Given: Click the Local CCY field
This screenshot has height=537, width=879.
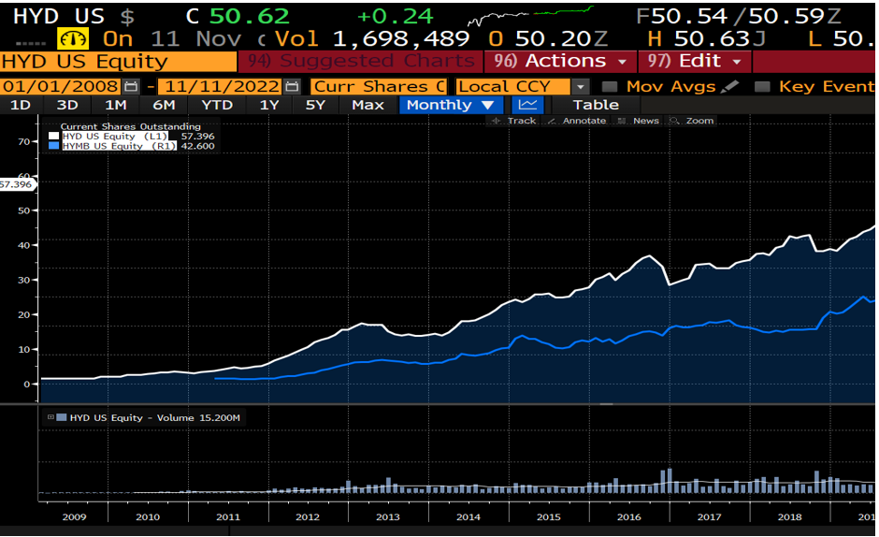Looking at the screenshot, I should [513, 86].
